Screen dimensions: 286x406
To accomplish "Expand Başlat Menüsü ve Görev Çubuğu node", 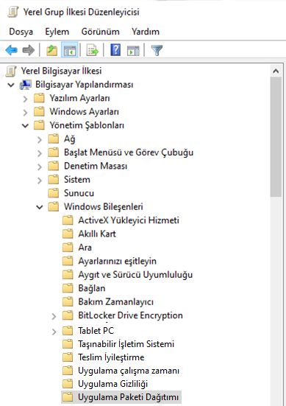I will [39, 153].
